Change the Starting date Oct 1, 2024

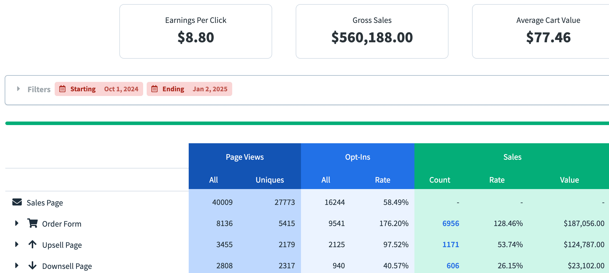pyautogui.click(x=121, y=89)
